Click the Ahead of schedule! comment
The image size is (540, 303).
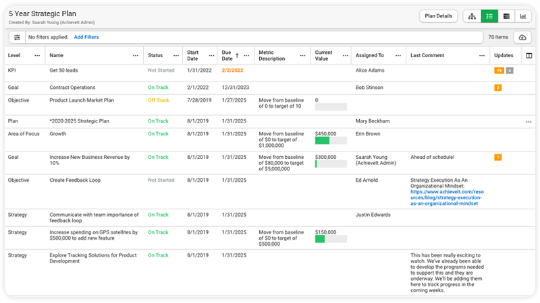click(432, 157)
